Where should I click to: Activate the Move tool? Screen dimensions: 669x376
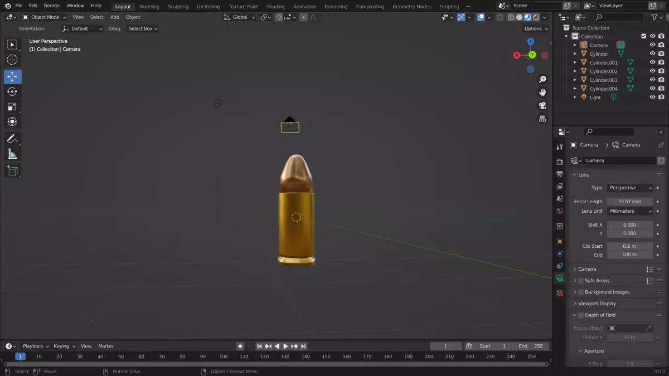pos(12,76)
